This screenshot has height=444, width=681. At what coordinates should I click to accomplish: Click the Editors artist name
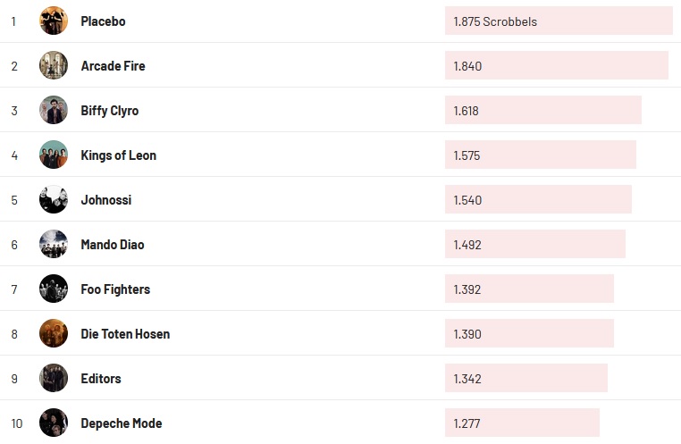pyautogui.click(x=100, y=379)
